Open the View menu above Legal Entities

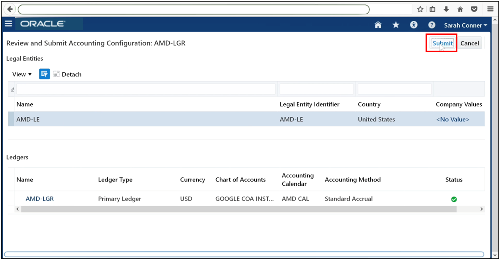click(x=21, y=74)
